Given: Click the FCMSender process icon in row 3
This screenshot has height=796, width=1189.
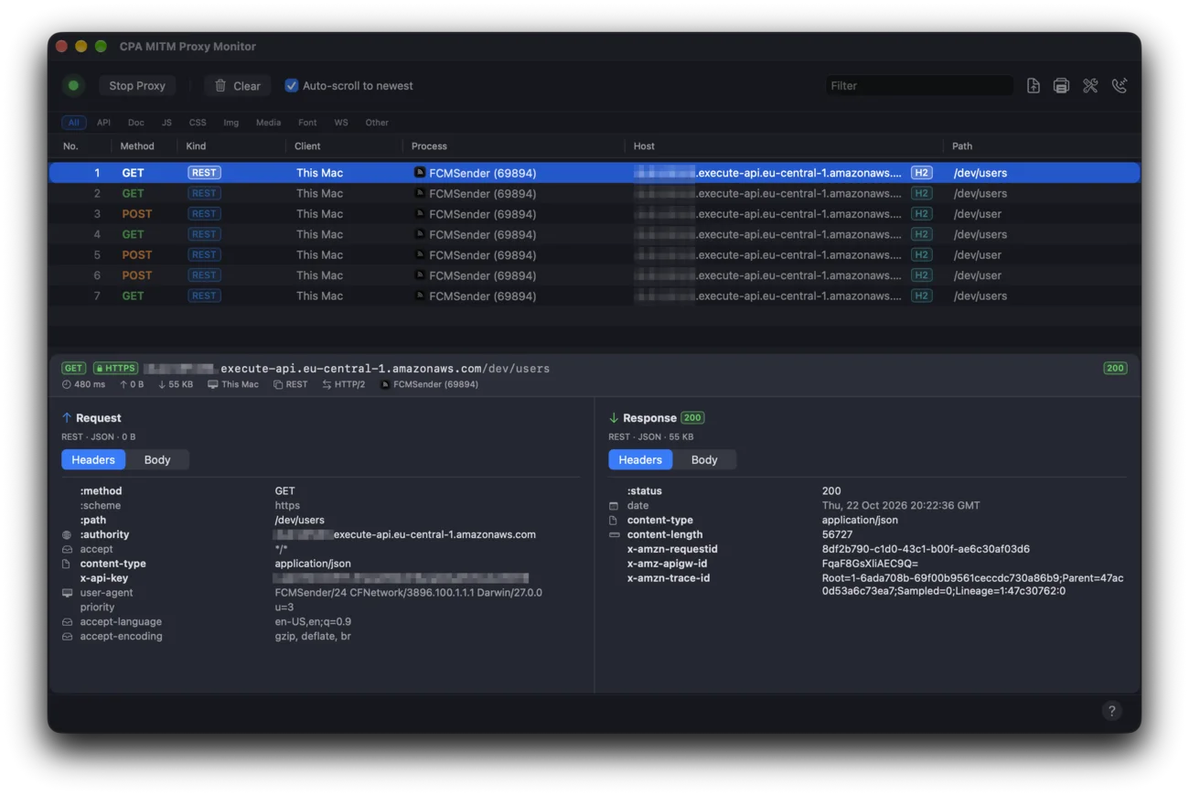Looking at the screenshot, I should (x=420, y=213).
